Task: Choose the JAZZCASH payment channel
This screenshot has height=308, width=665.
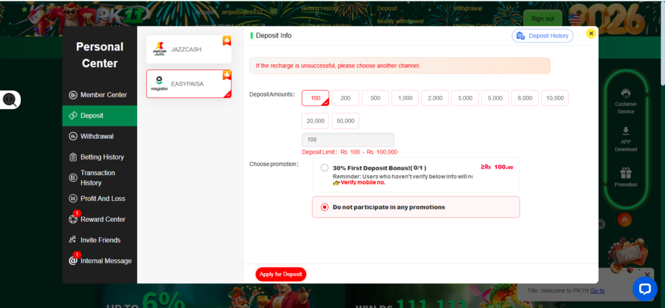Action: point(189,49)
